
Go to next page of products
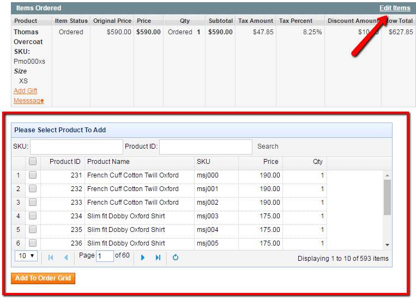(x=143, y=258)
